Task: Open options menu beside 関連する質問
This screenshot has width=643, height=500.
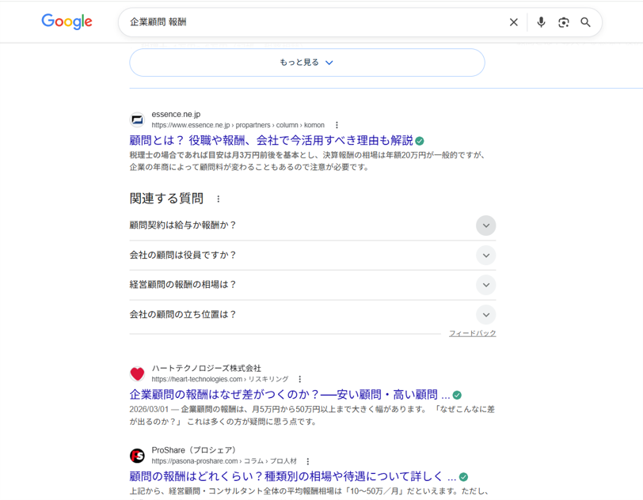Action: click(219, 199)
